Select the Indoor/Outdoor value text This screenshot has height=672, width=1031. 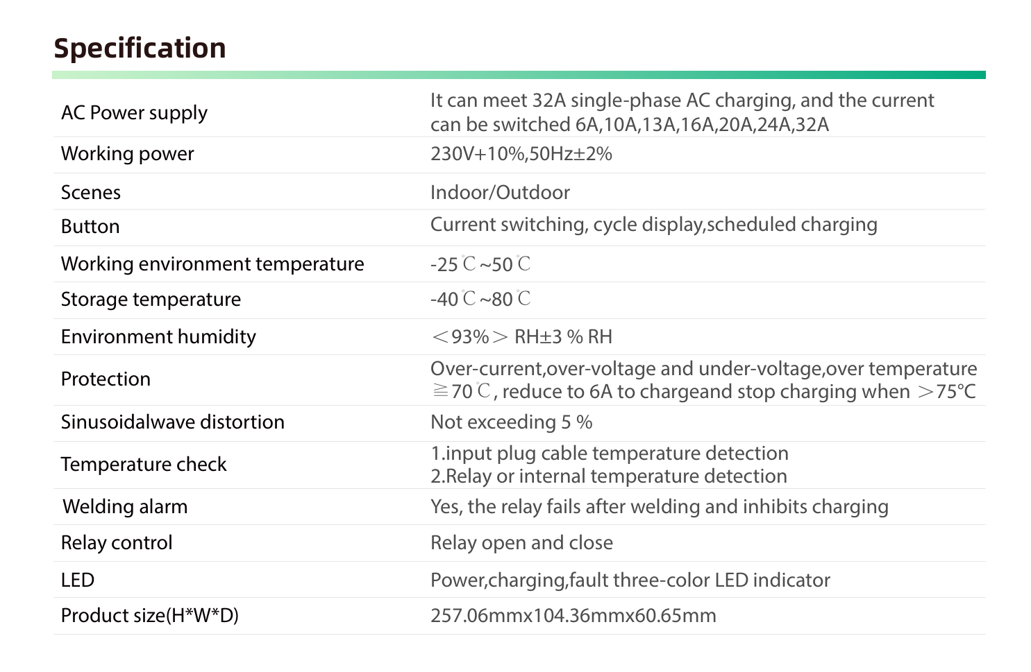[500, 192]
